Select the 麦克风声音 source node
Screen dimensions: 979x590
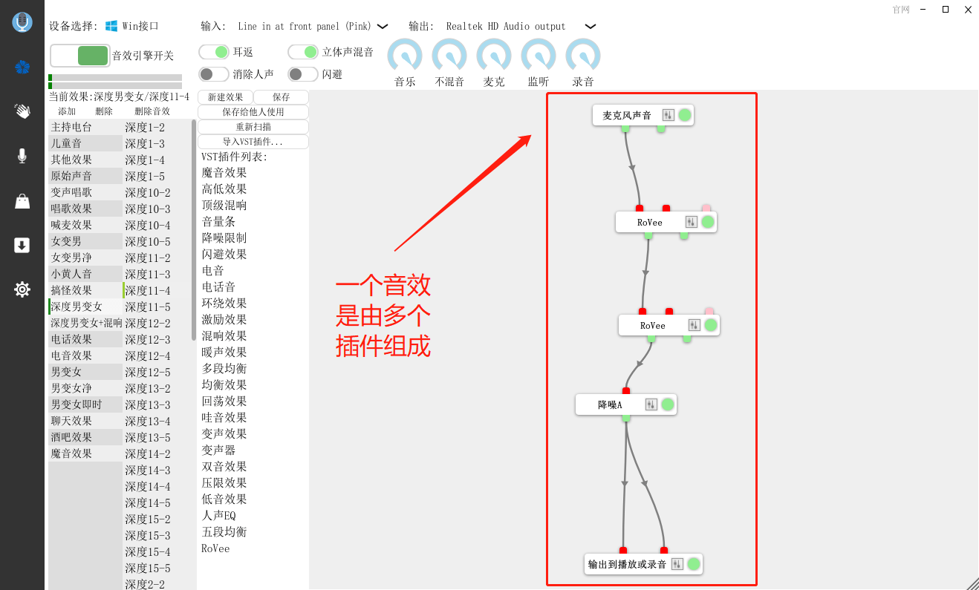point(643,115)
